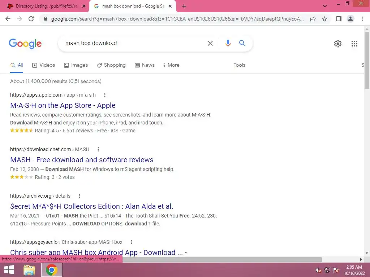The width and height of the screenshot is (370, 277).
Task: Switch to Images results
Action: (x=76, y=65)
